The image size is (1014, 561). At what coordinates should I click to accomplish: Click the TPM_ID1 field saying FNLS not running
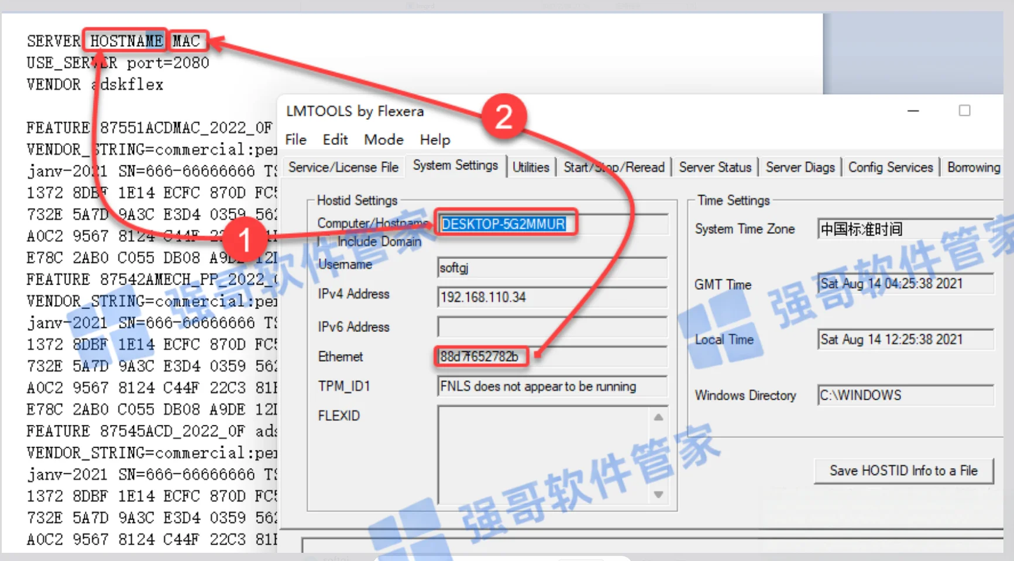click(552, 386)
